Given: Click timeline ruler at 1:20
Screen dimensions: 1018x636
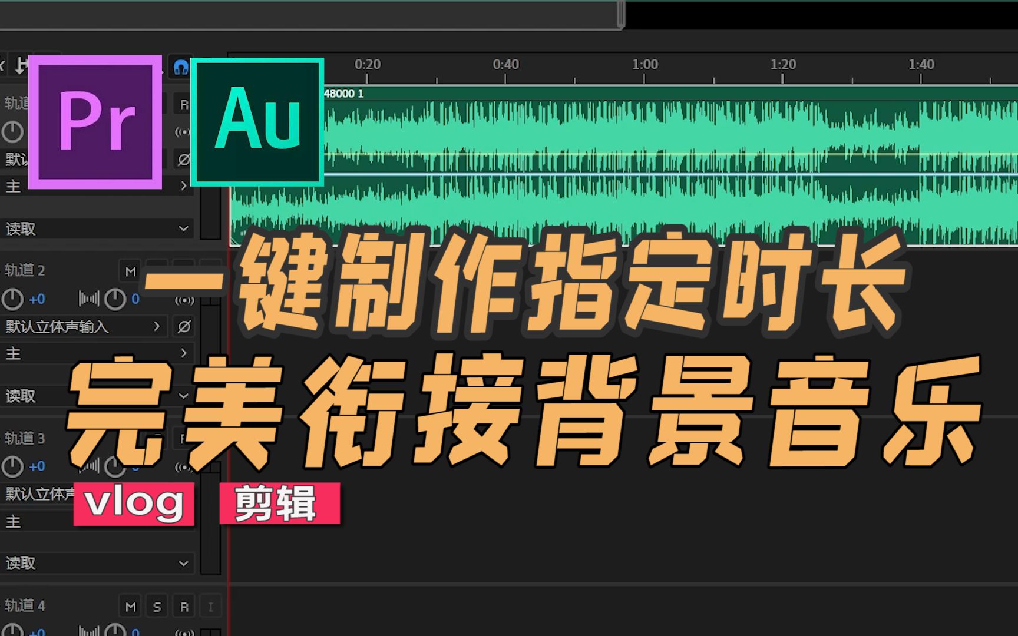Looking at the screenshot, I should click(783, 65).
